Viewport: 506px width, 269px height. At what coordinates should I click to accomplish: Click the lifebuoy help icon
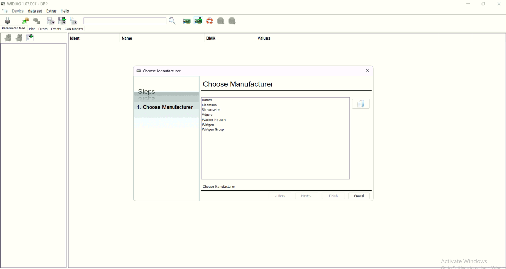[209, 21]
